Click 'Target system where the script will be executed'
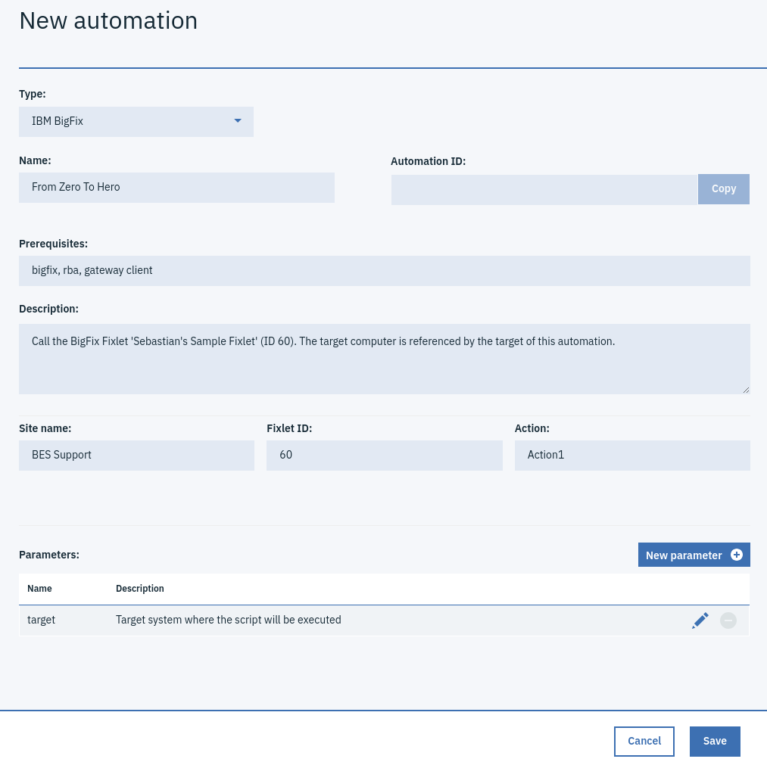 pyautogui.click(x=229, y=620)
